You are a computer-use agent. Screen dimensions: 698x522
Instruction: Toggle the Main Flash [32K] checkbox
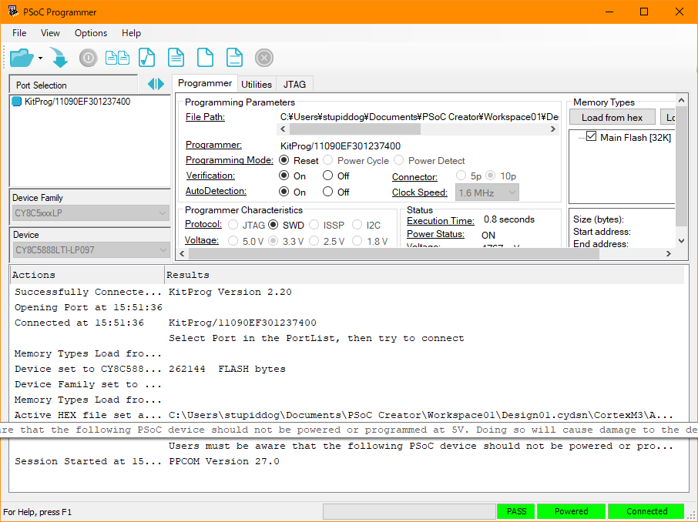[x=591, y=136]
